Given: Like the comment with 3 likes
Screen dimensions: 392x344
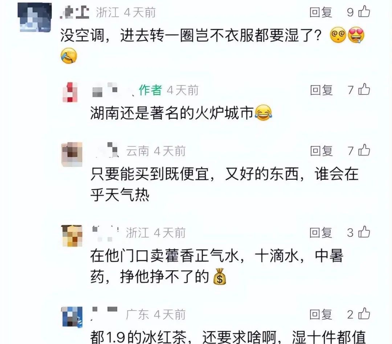Looking at the screenshot, I should coord(364,232).
